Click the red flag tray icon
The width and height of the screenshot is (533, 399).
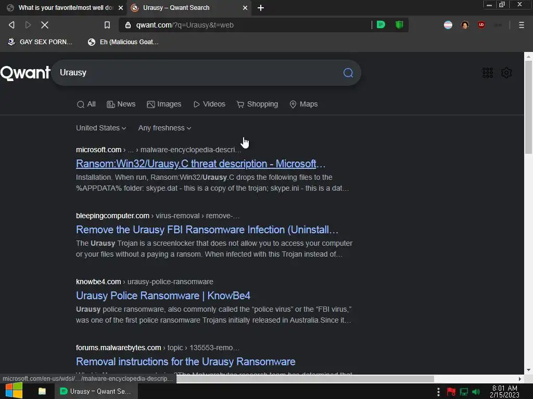(451, 392)
